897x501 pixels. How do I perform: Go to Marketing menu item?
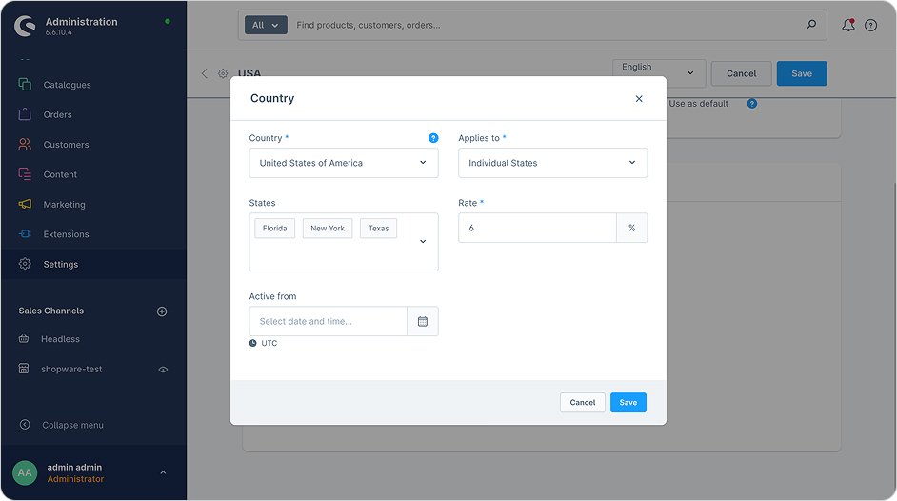pyautogui.click(x=64, y=205)
